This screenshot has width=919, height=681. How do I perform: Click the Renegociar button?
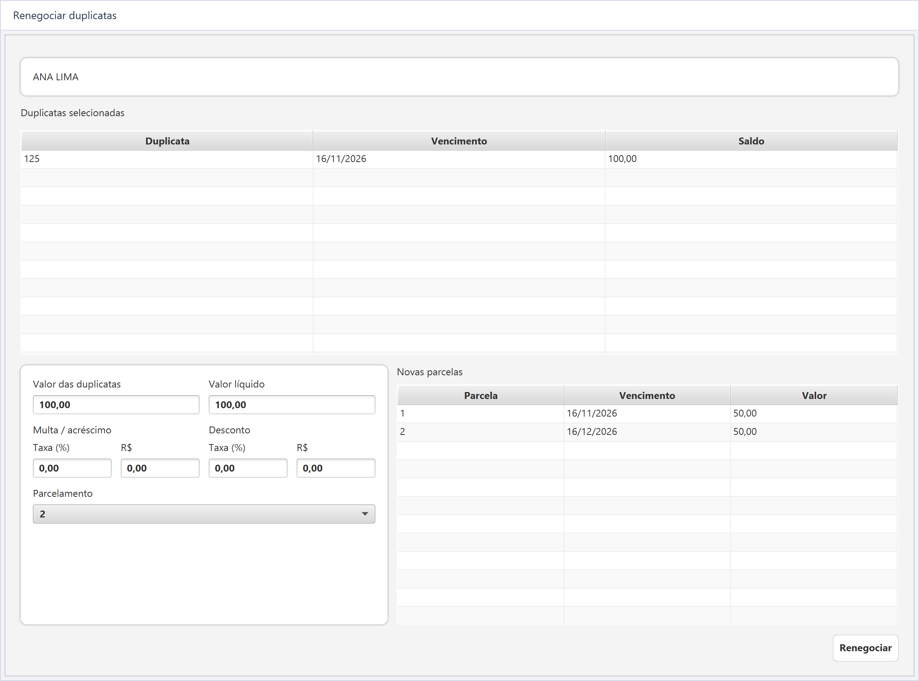coord(865,648)
